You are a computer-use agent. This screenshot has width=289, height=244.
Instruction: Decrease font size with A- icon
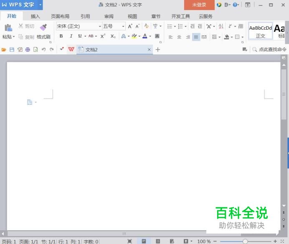point(137,26)
